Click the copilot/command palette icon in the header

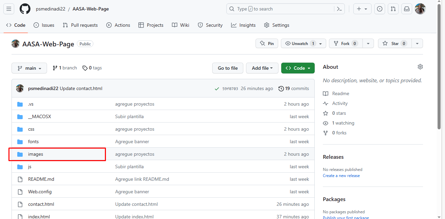[x=339, y=9]
